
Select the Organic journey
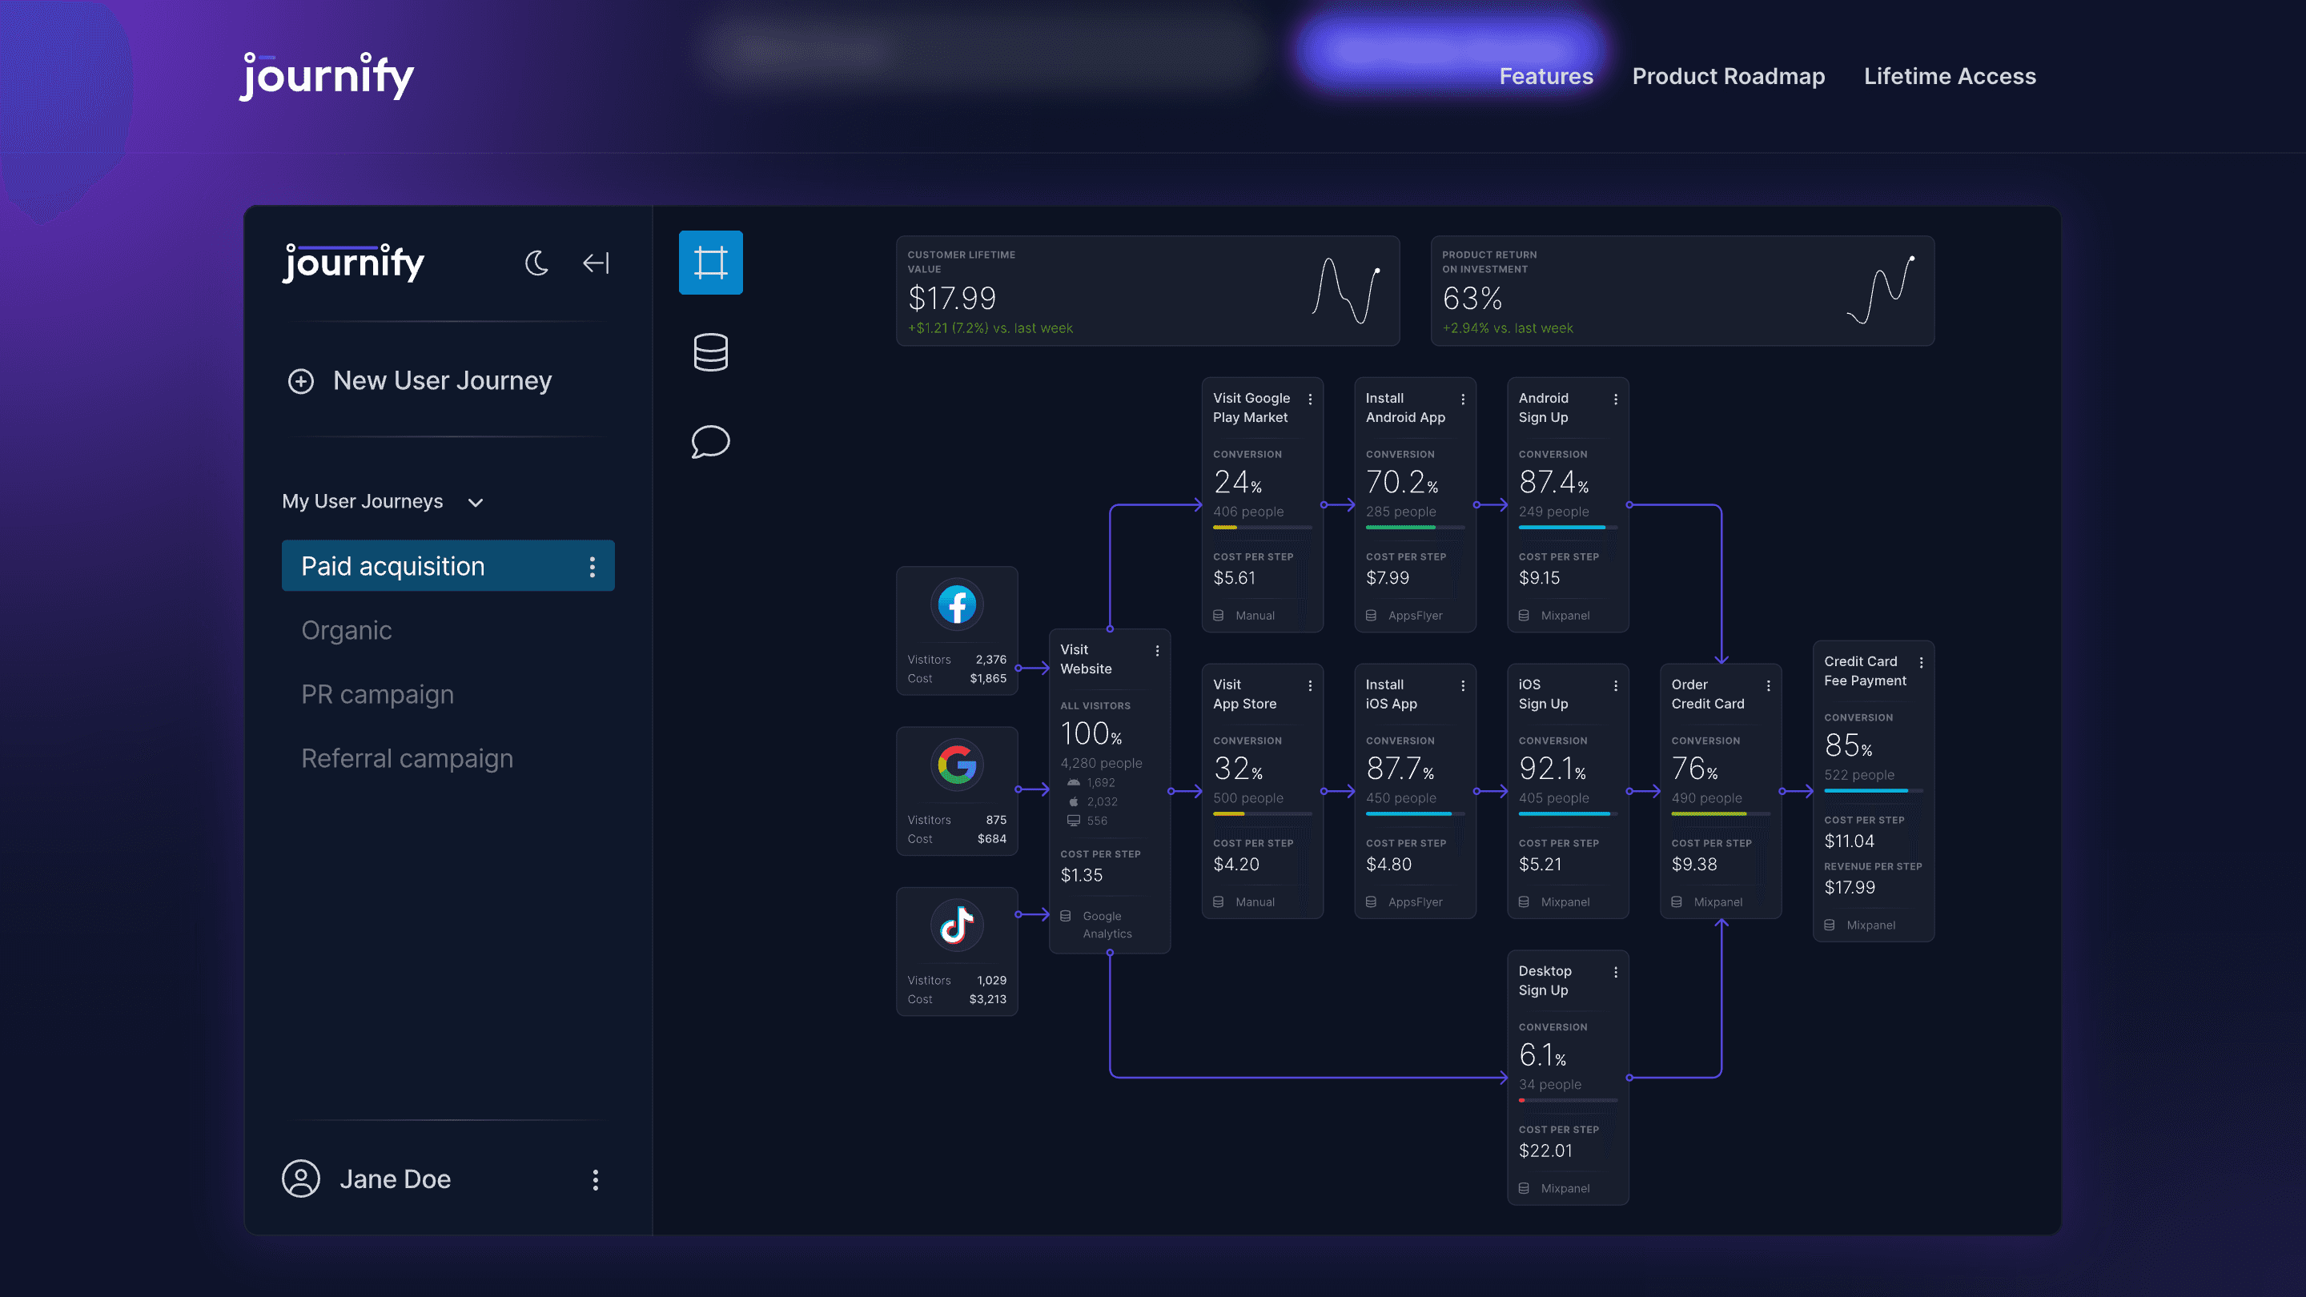tap(347, 630)
